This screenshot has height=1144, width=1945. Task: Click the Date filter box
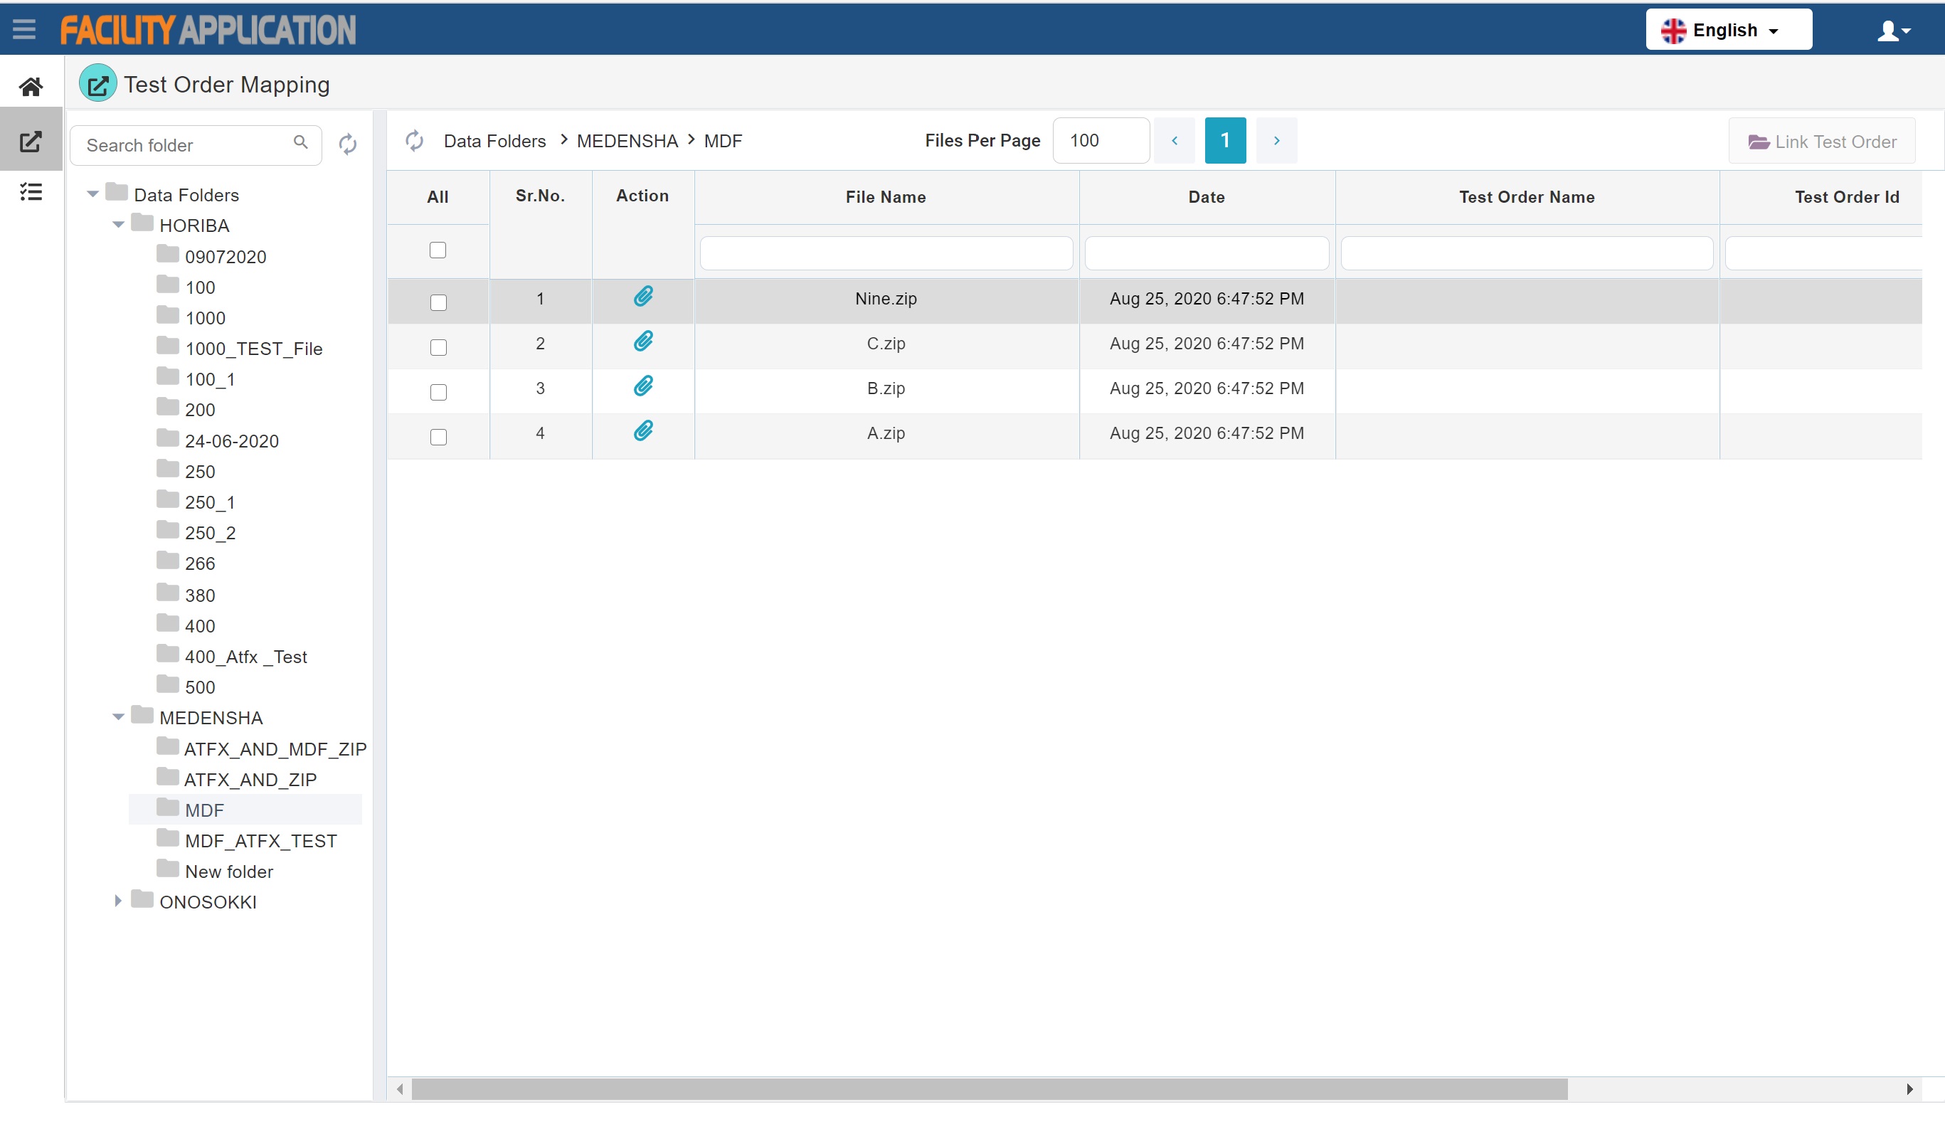coord(1207,253)
